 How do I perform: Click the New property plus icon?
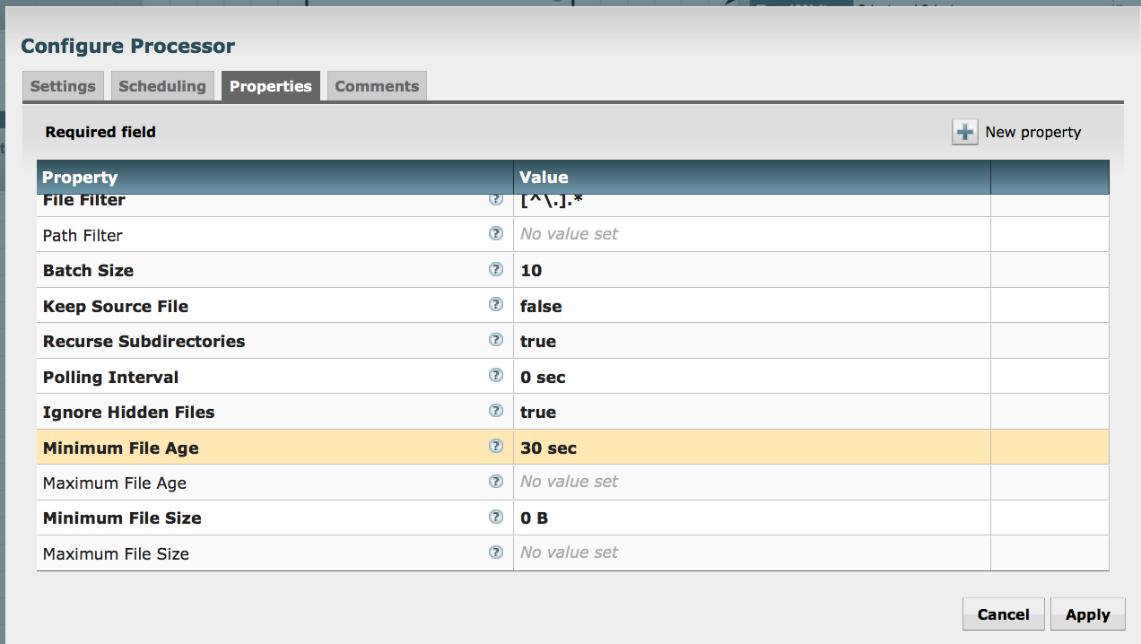pos(964,131)
